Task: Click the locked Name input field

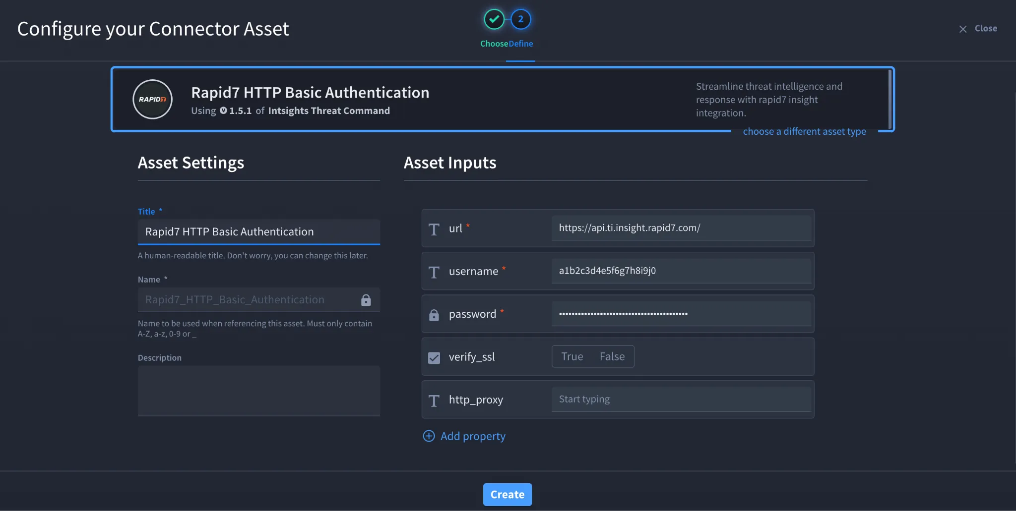Action: pyautogui.click(x=259, y=300)
